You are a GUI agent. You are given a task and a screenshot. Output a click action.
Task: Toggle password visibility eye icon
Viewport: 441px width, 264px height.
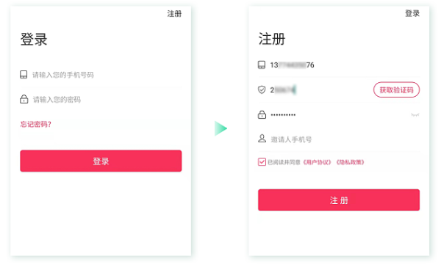coord(415,114)
